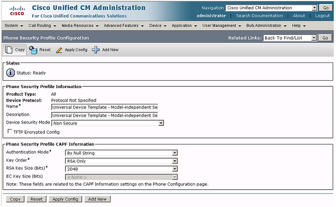Click the Search Documentation link
Viewport: 336px width, 207px height.
point(259,16)
